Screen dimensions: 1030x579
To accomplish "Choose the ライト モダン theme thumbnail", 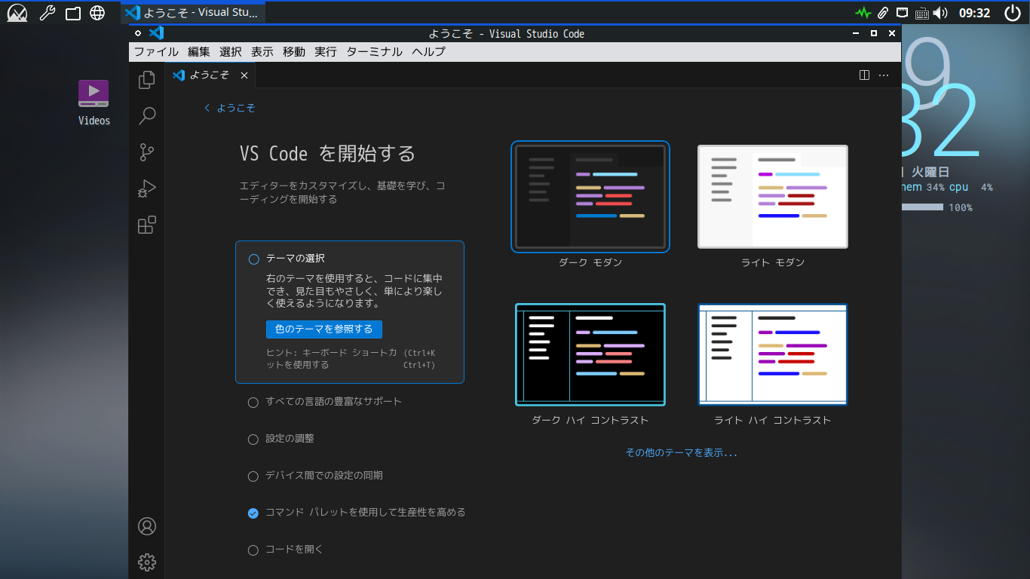I will (773, 197).
